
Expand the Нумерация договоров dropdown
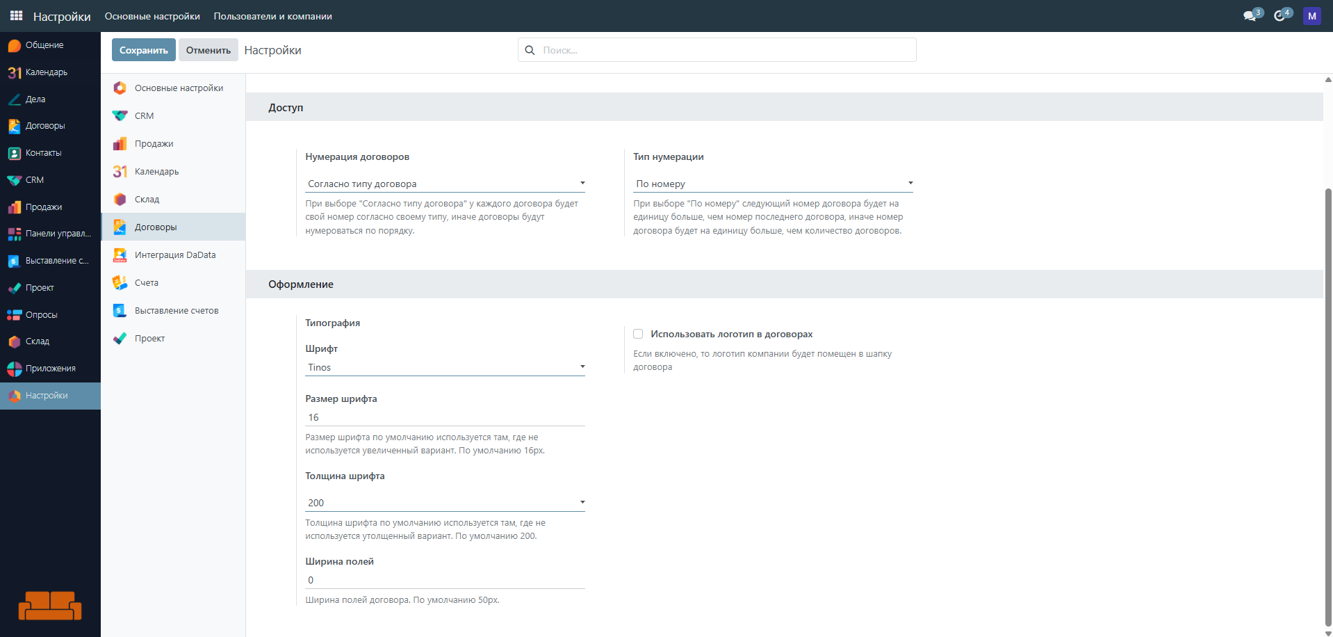click(x=445, y=184)
